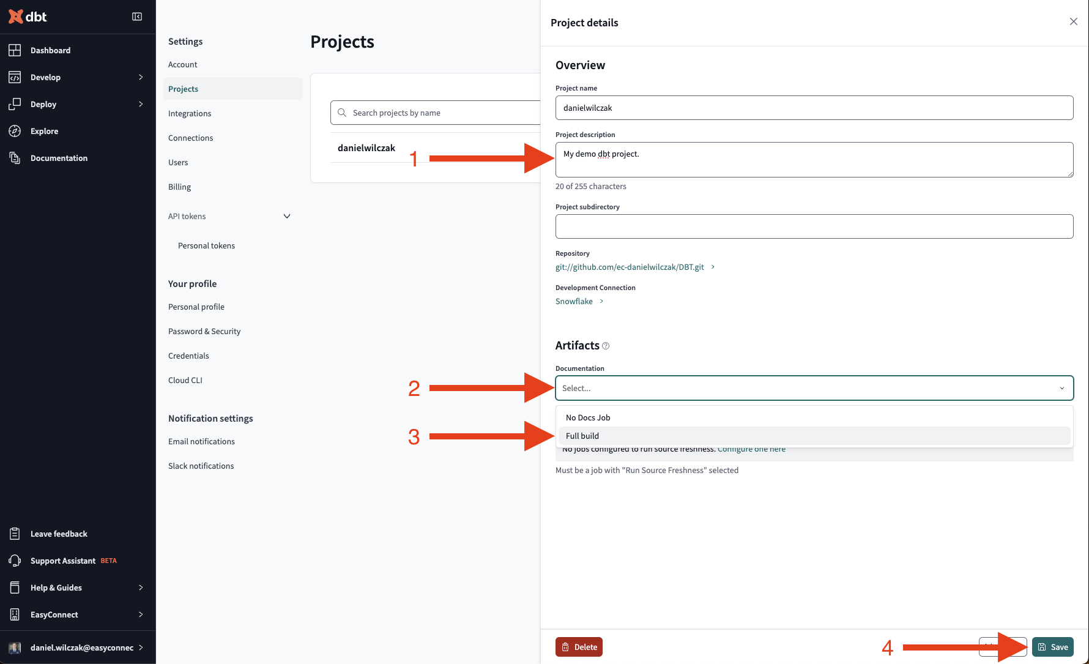The width and height of the screenshot is (1089, 664).
Task: Click the Save button
Action: coord(1052,647)
